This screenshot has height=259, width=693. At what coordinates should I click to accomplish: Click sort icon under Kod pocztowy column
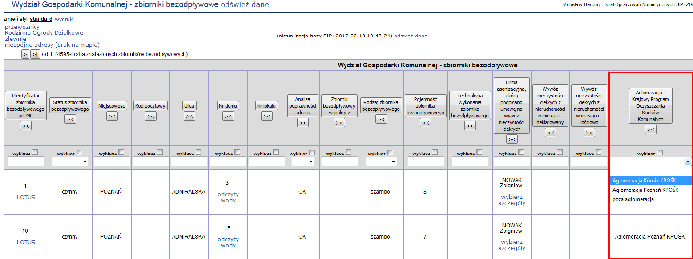(151, 116)
